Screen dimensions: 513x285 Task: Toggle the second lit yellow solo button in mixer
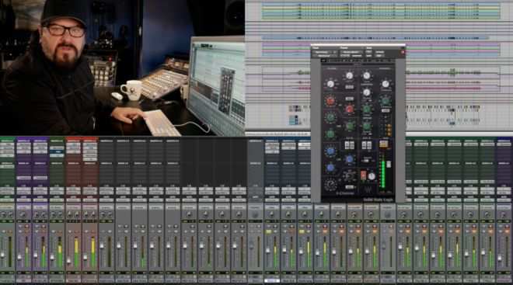pos(302,231)
